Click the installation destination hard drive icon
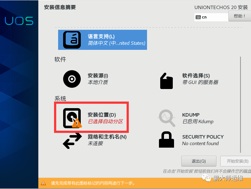This screenshot has height=189, width=251. tap(72, 118)
